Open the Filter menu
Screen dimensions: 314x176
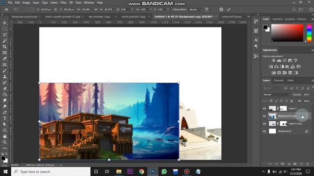click(x=63, y=2)
